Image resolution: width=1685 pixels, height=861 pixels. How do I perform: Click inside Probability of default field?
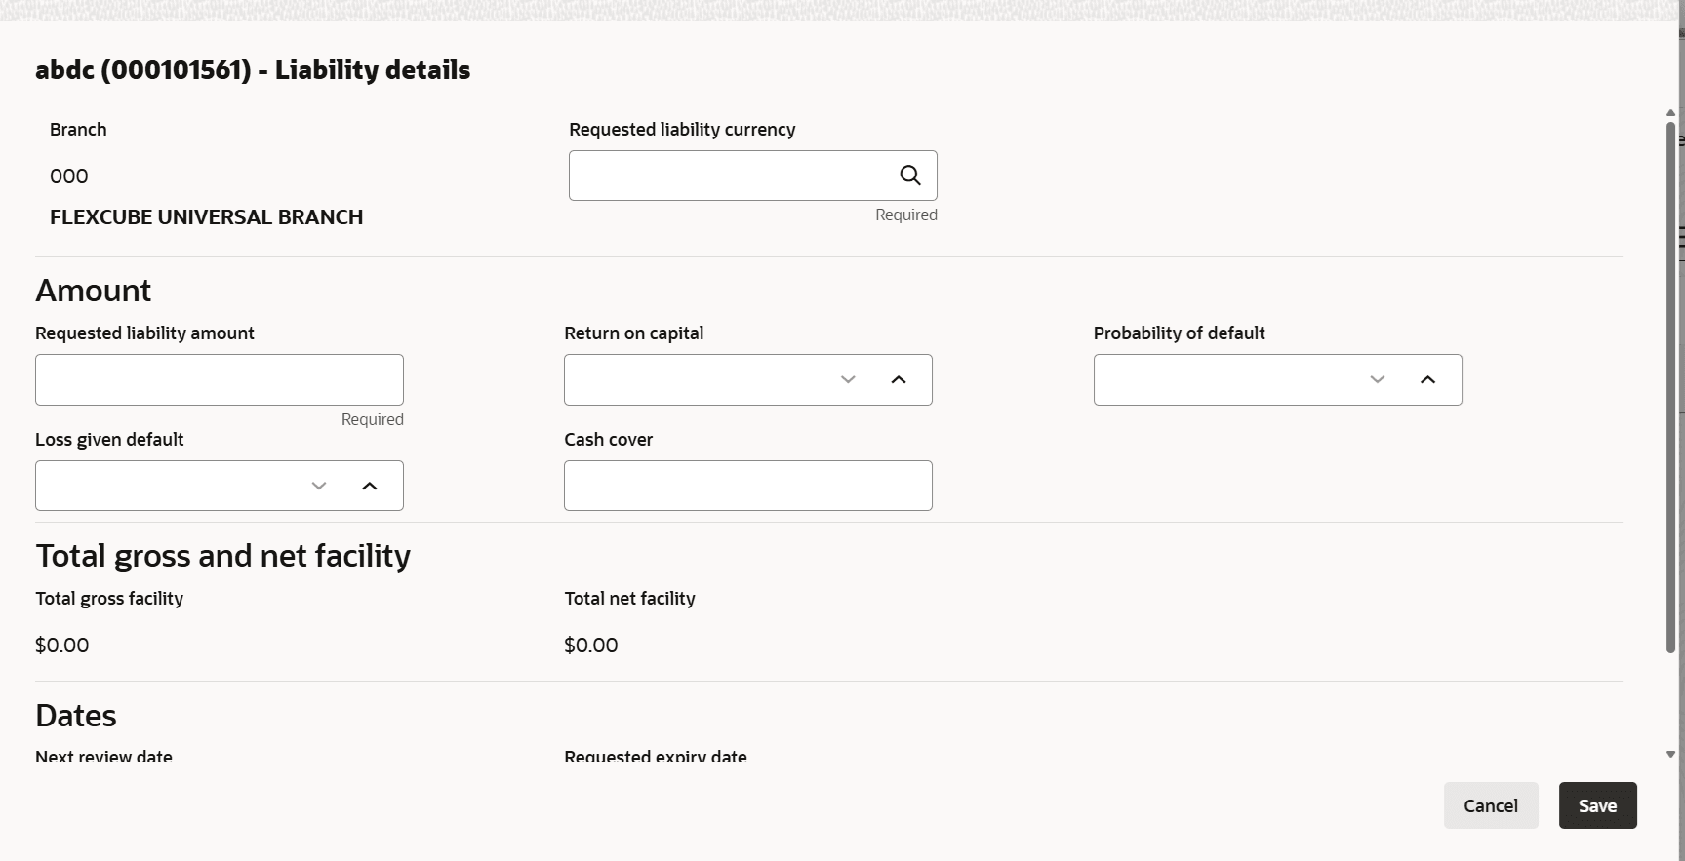pos(1224,379)
